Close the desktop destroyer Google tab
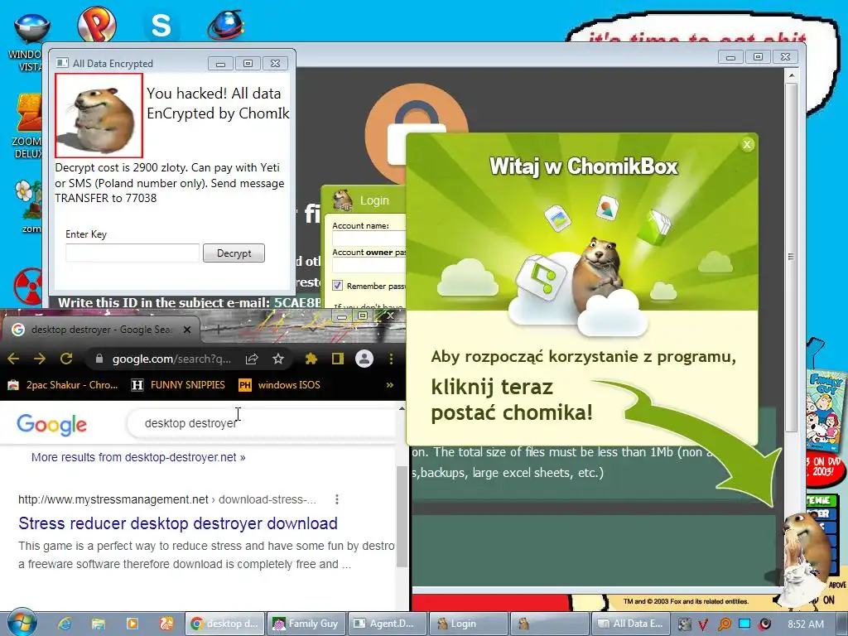848x636 pixels. [x=187, y=330]
